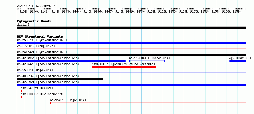
Task: Click the nsv4276521 blue variant bar
Action: click(x=131, y=85)
